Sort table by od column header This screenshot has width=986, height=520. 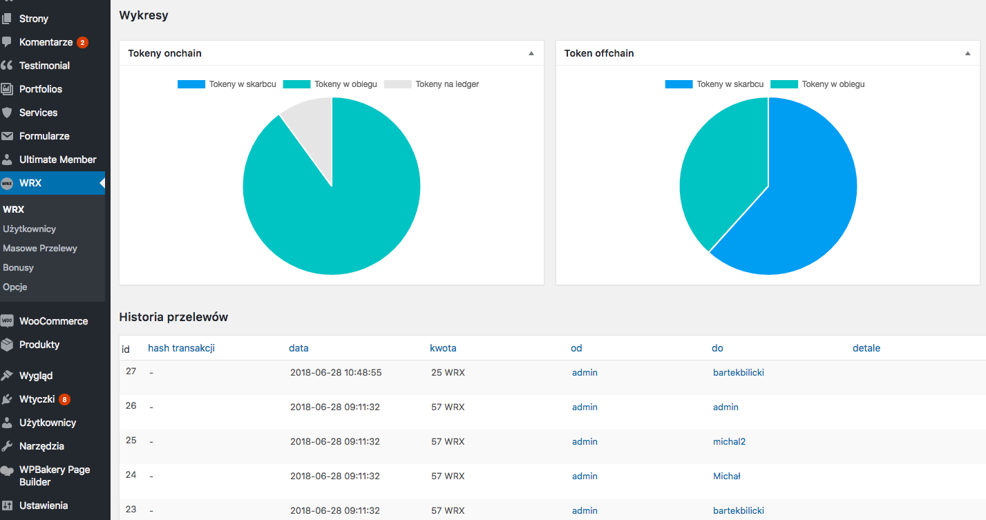(x=576, y=348)
